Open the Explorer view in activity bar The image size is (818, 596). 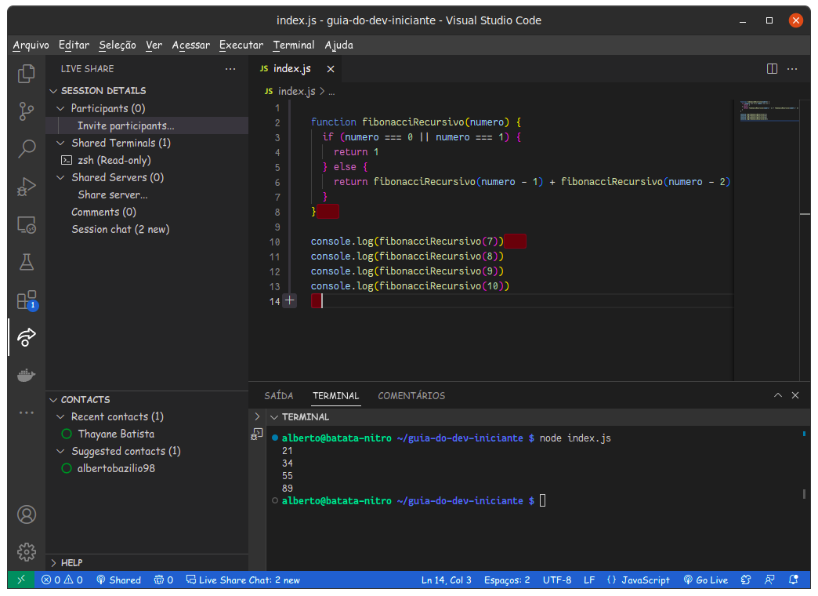click(x=27, y=74)
